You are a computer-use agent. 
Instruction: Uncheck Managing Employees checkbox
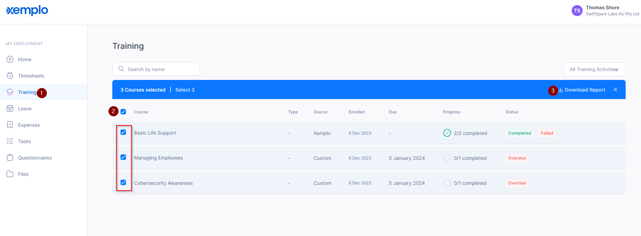(x=123, y=157)
